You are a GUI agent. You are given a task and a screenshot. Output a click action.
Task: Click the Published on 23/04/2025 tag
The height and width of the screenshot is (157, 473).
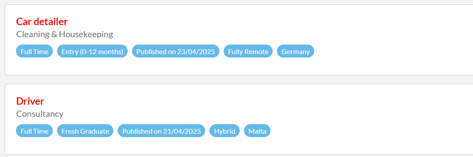tap(176, 51)
